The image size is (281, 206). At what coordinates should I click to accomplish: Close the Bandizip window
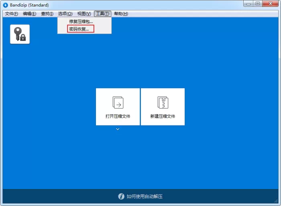[271, 4]
